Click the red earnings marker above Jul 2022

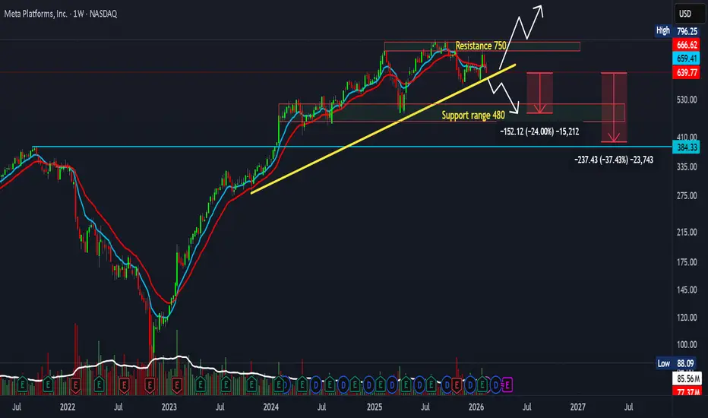[x=124, y=385]
